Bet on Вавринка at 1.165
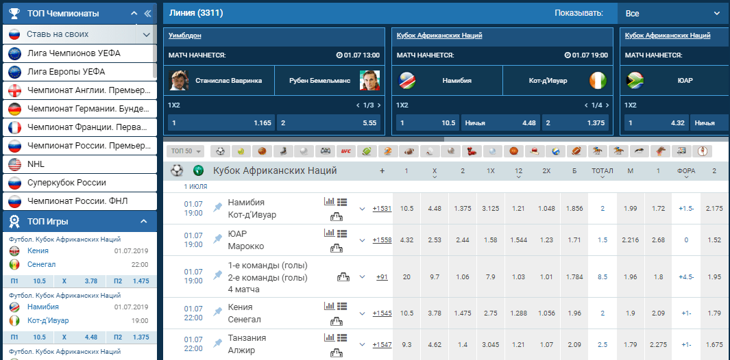The height and width of the screenshot is (360, 730). click(221, 123)
